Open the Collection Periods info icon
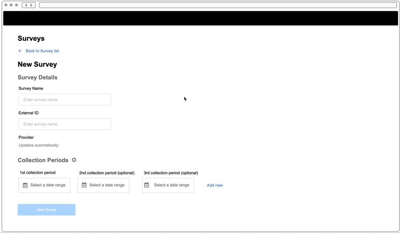The width and height of the screenshot is (400, 233). click(x=74, y=160)
